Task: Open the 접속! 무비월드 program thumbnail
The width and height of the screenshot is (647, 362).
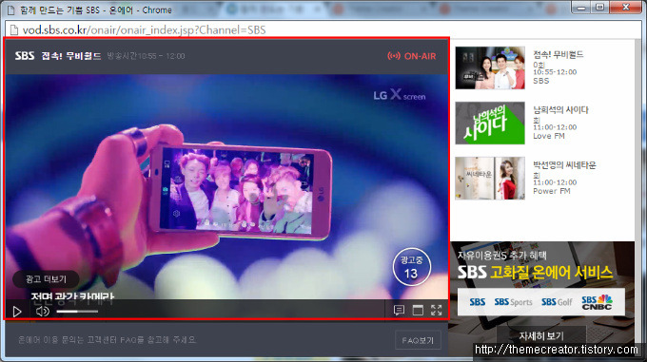Action: 490,67
